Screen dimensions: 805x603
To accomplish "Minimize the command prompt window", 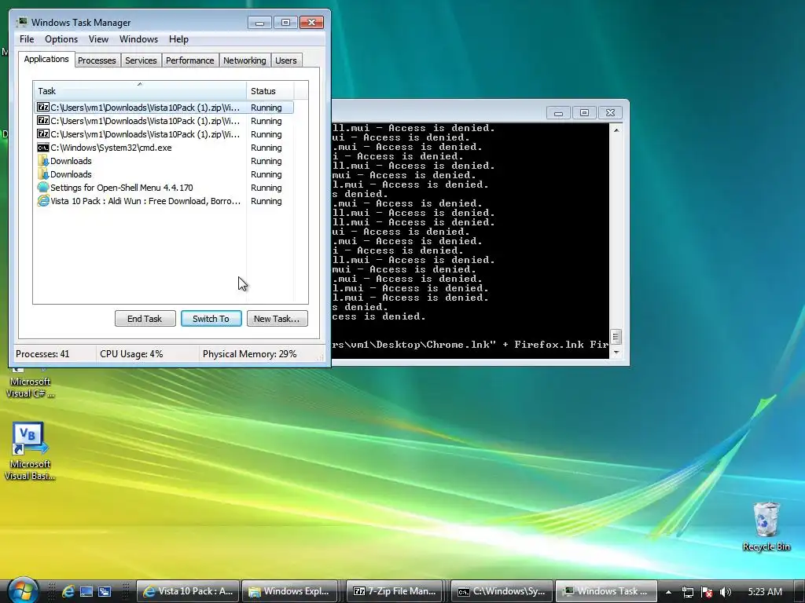I will click(x=558, y=113).
